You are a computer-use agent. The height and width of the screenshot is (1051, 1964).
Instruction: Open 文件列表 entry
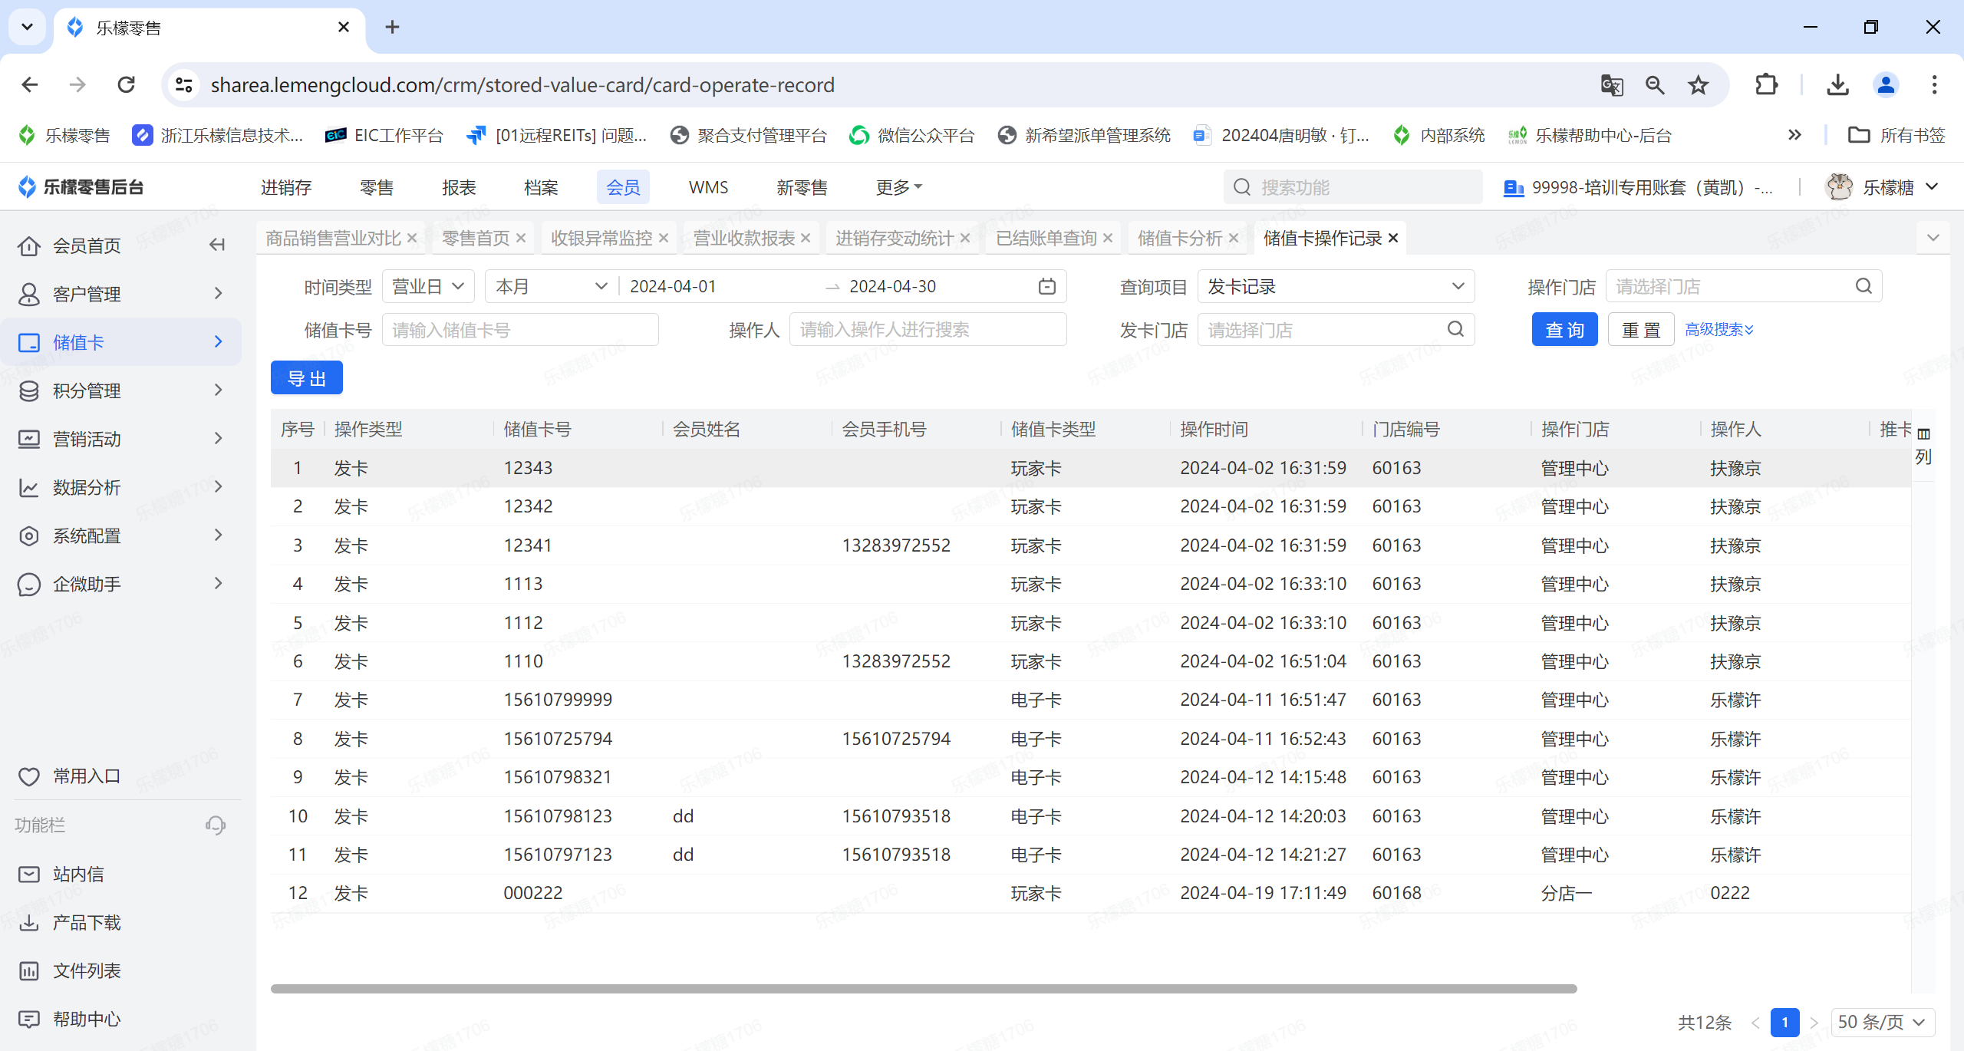[x=69, y=970]
